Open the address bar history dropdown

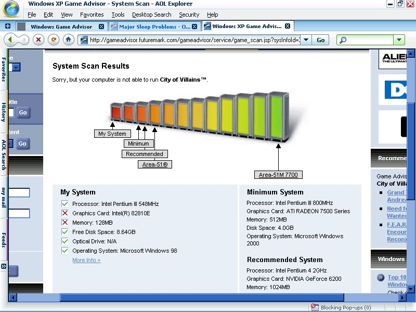tap(306, 40)
